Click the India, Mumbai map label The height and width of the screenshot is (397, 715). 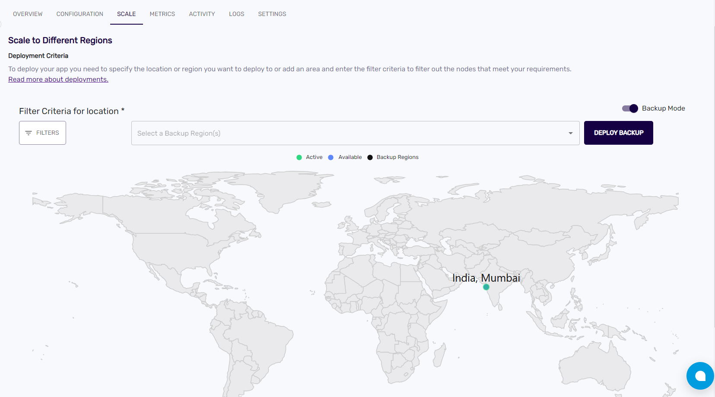tap(486, 278)
